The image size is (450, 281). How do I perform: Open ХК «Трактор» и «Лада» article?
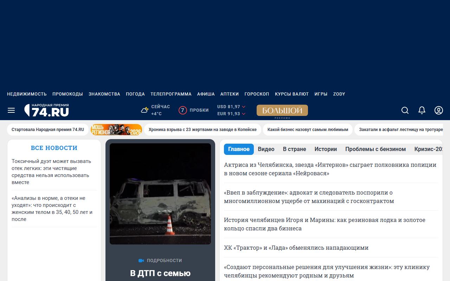(x=296, y=248)
